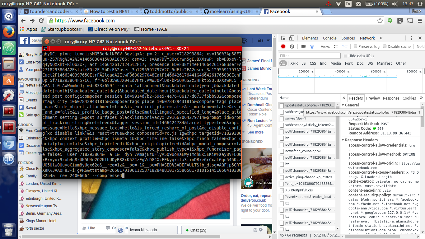Open the Preview tab of the request
425x239 pixels.
tap(373, 98)
